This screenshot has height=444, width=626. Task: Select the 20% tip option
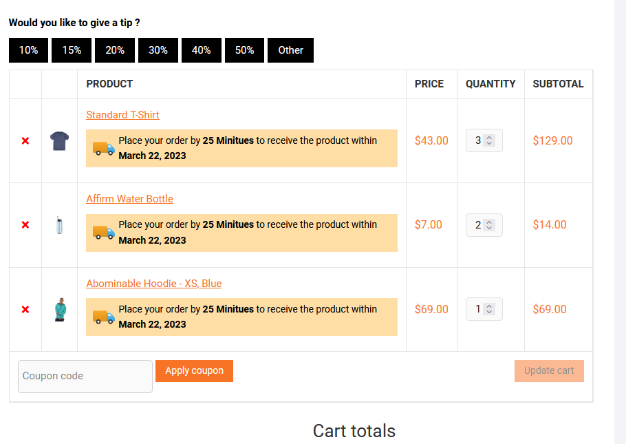point(114,50)
